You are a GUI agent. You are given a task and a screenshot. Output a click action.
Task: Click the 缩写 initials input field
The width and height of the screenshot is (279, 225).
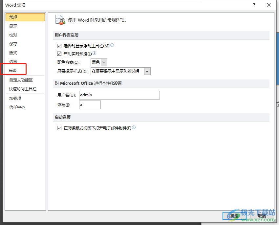[x=90, y=105]
